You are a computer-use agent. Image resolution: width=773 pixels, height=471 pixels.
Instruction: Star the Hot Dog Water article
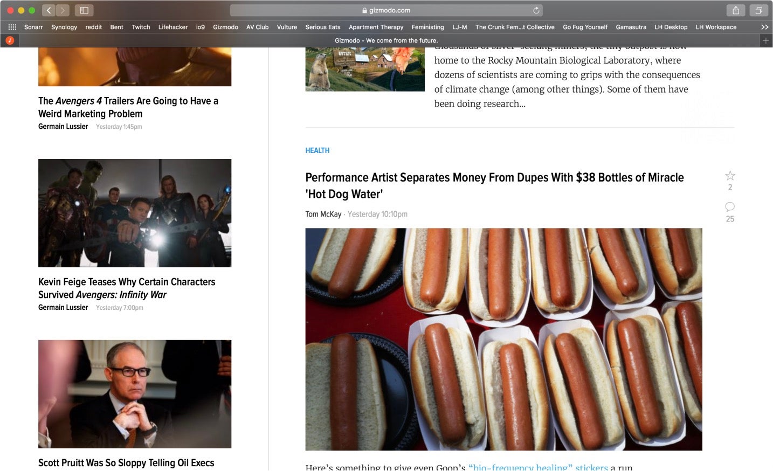coord(730,176)
